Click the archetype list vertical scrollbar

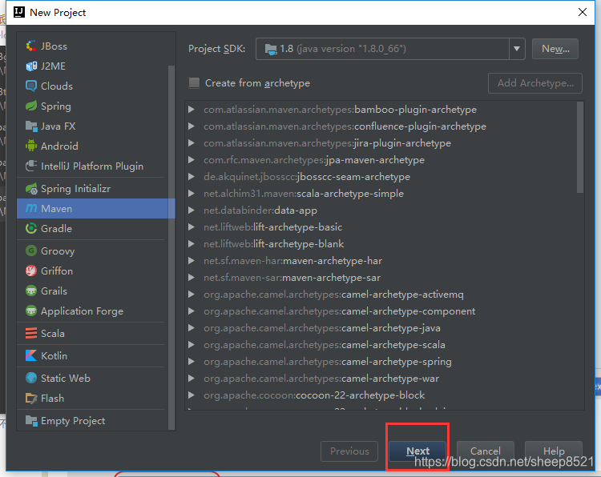click(x=580, y=147)
